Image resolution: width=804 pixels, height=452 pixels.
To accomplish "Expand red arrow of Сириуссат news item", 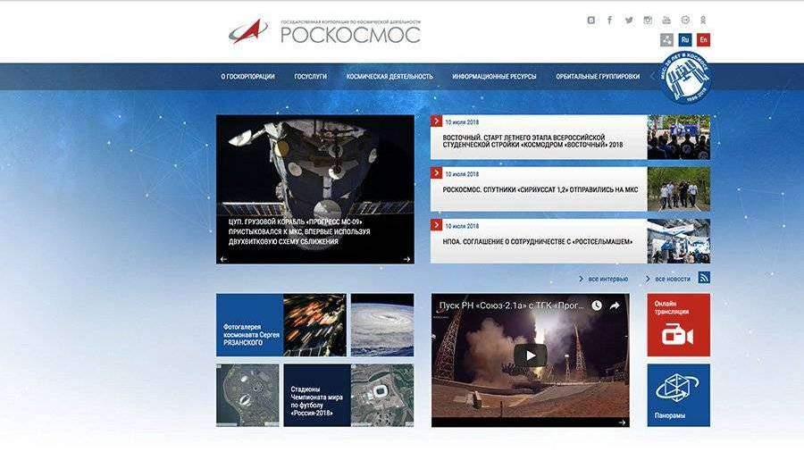I will pos(436,172).
